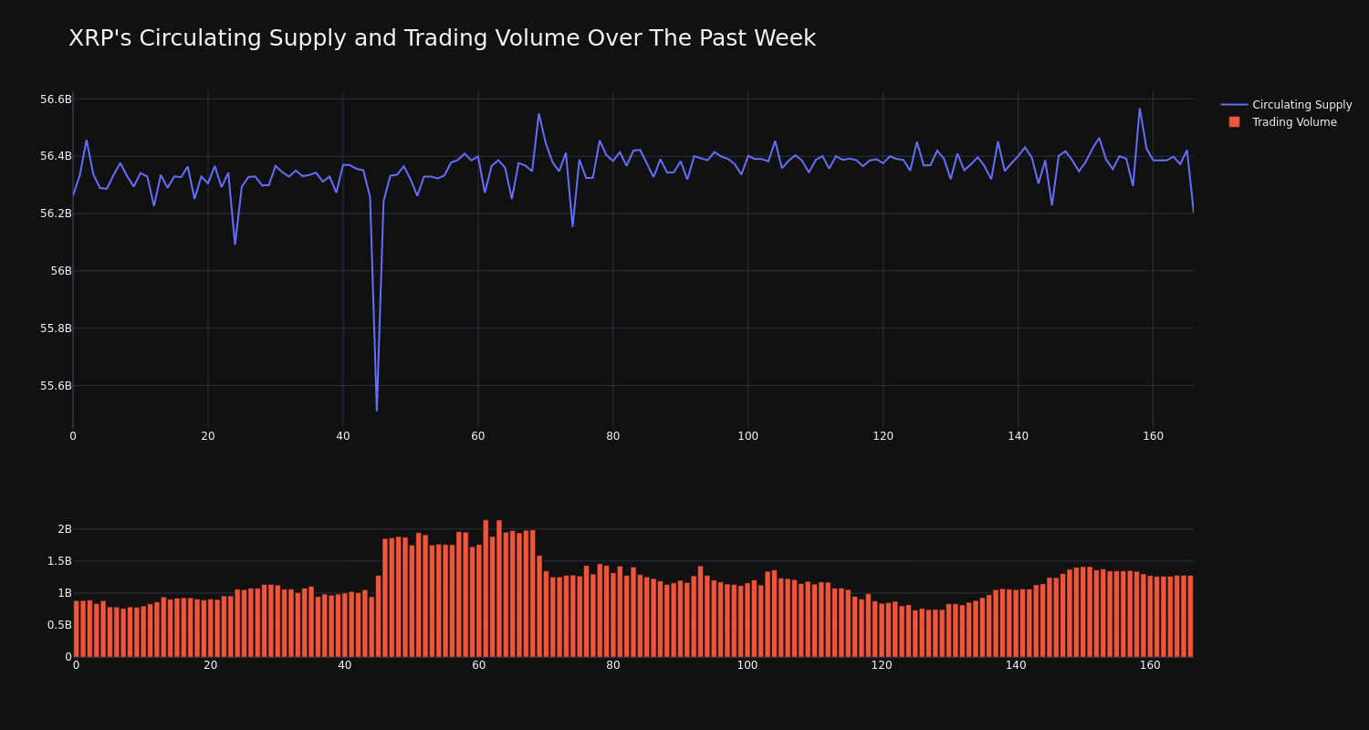Click the 0.5B volume axis label
1369x730 pixels.
(x=59, y=625)
